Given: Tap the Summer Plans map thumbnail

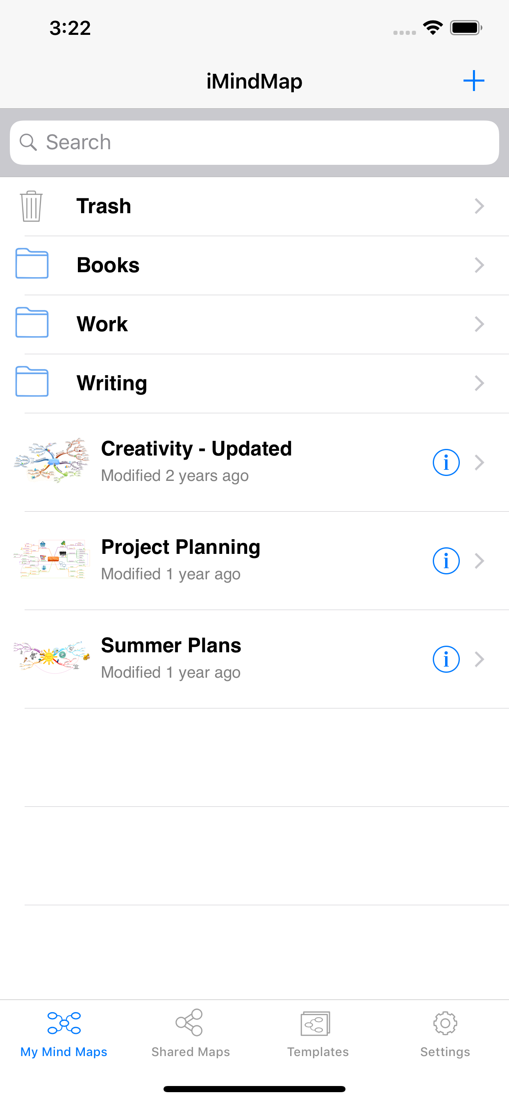Looking at the screenshot, I should [52, 658].
